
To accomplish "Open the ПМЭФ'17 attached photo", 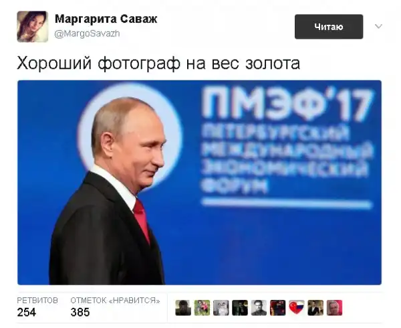I will coord(199,183).
